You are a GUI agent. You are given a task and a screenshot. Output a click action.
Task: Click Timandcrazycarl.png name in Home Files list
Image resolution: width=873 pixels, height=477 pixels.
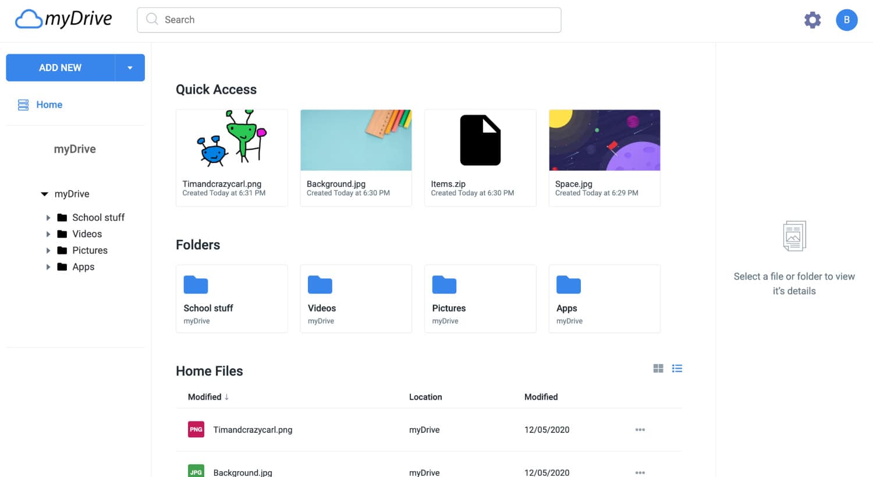pyautogui.click(x=253, y=430)
